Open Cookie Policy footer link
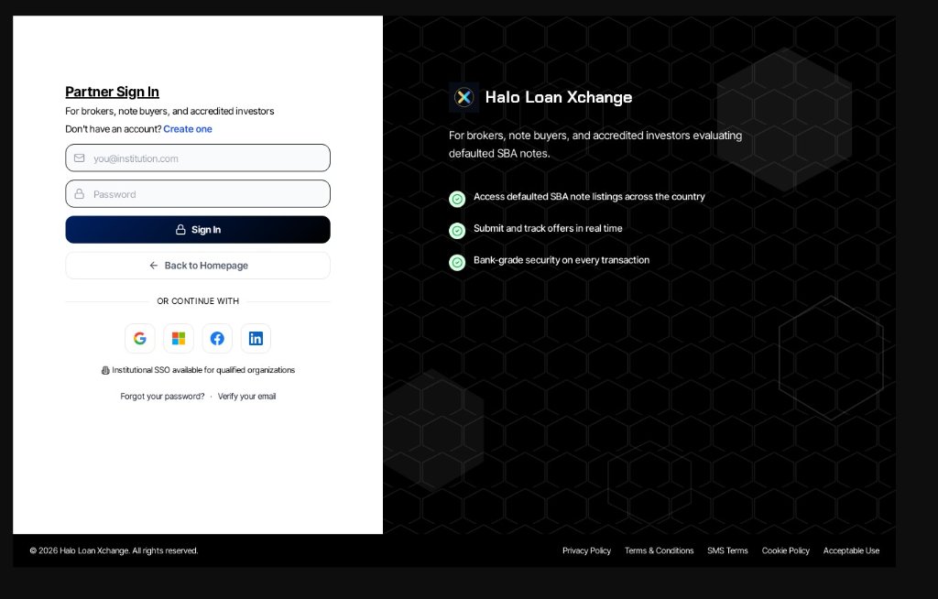Image resolution: width=938 pixels, height=599 pixels. (785, 550)
